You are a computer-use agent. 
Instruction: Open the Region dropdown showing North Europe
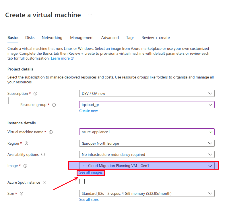tap(147, 143)
